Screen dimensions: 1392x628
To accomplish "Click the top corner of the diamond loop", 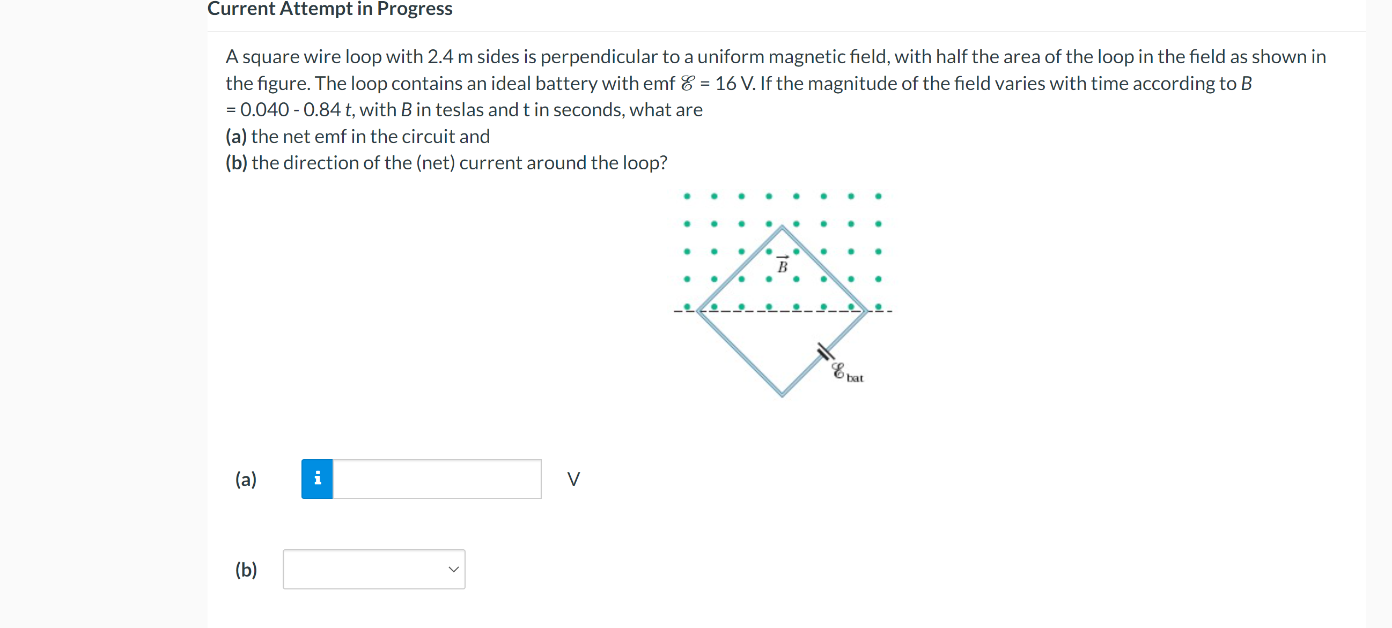I will 783,227.
